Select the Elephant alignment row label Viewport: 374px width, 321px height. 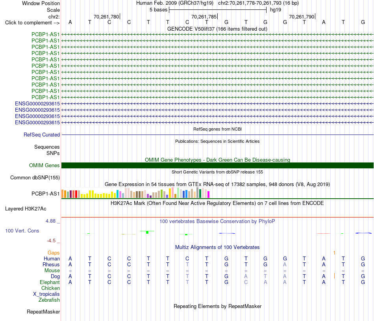(x=50, y=282)
